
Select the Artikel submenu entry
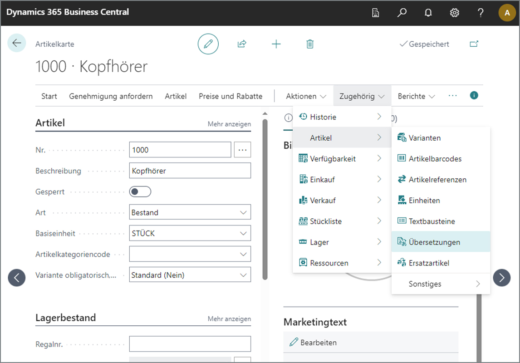tap(342, 137)
